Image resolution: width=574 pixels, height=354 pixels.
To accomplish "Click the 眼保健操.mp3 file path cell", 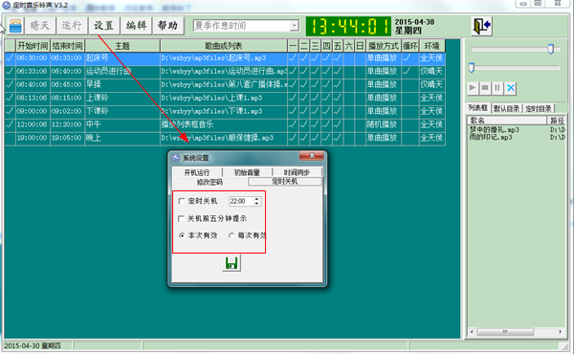I will click(224, 138).
